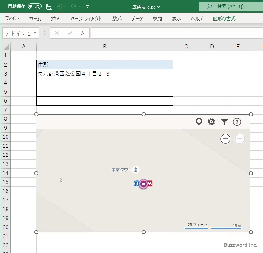Viewport: 263px width, 253px height.
Task: Click the Select All corner triangle
Action: (7, 47)
